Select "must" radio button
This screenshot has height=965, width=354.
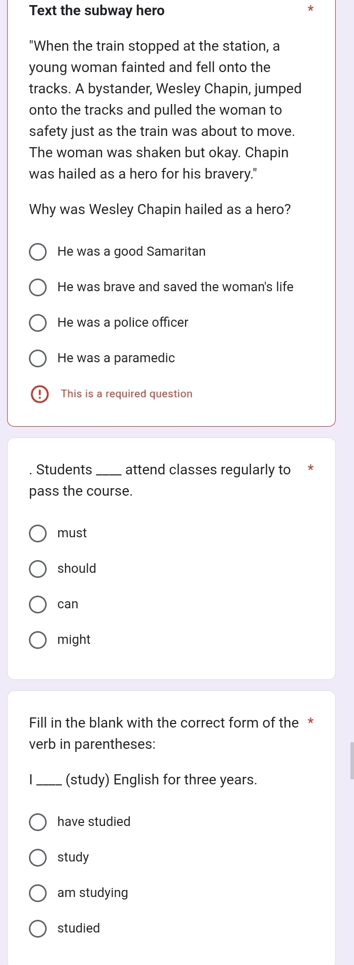pyautogui.click(x=38, y=533)
